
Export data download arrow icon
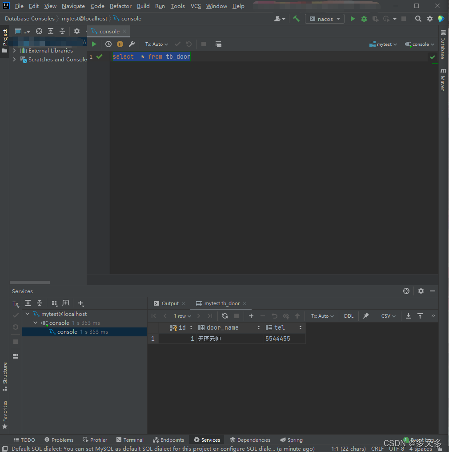pyautogui.click(x=409, y=316)
